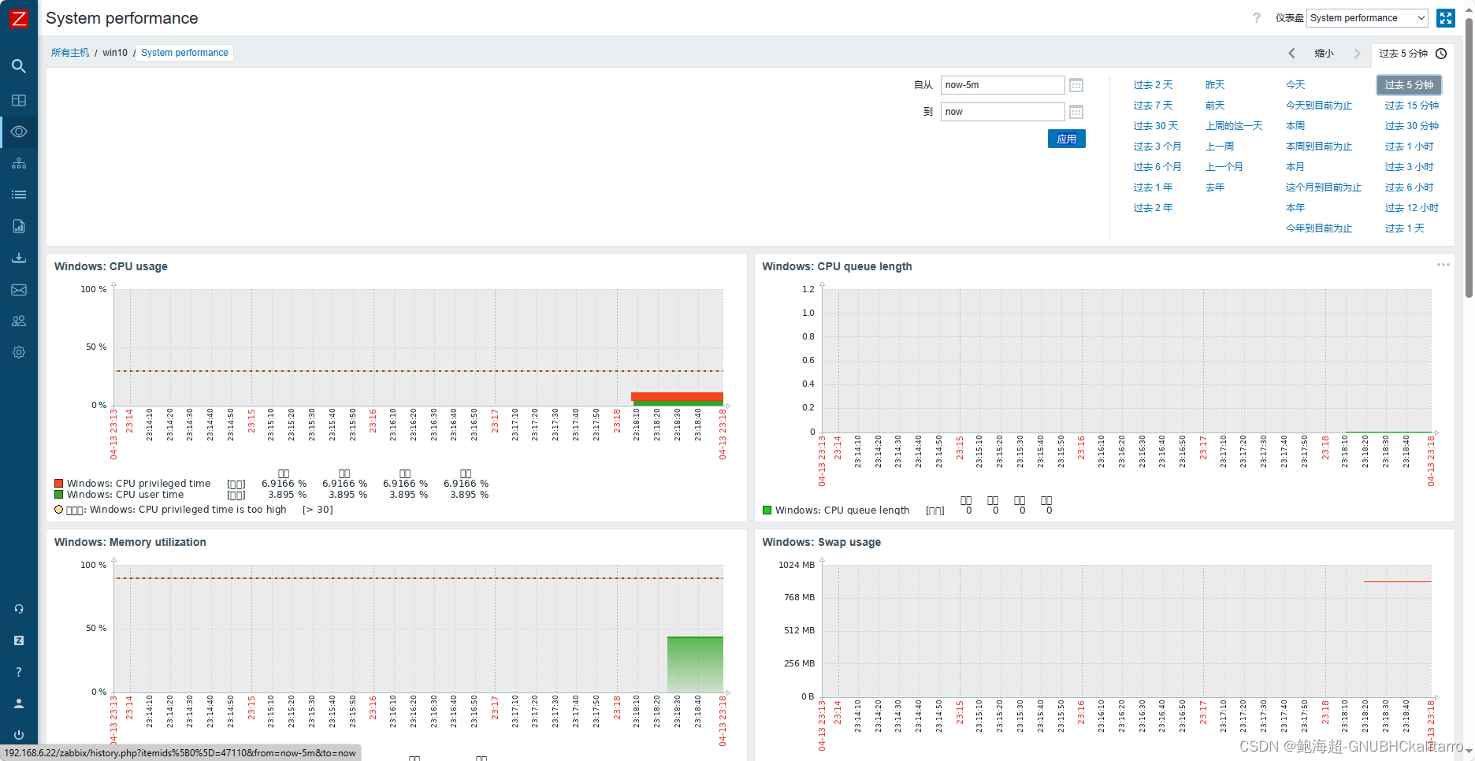1475x761 pixels.
Task: Open the Inventory list icon
Action: pyautogui.click(x=19, y=195)
